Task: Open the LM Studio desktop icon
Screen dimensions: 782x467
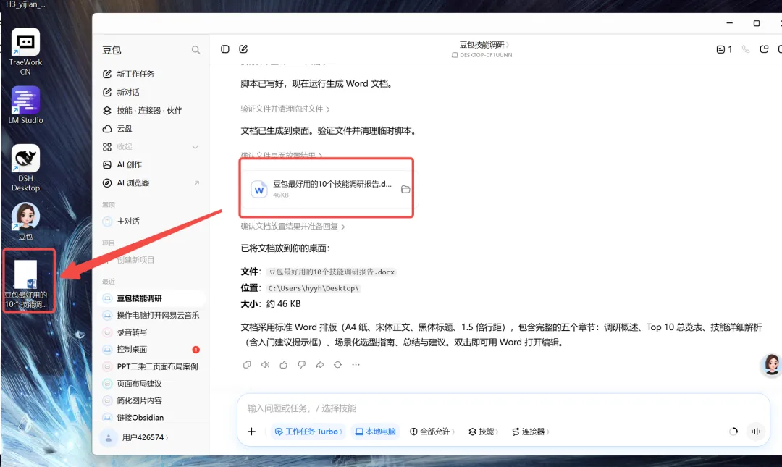Action: [x=25, y=105]
